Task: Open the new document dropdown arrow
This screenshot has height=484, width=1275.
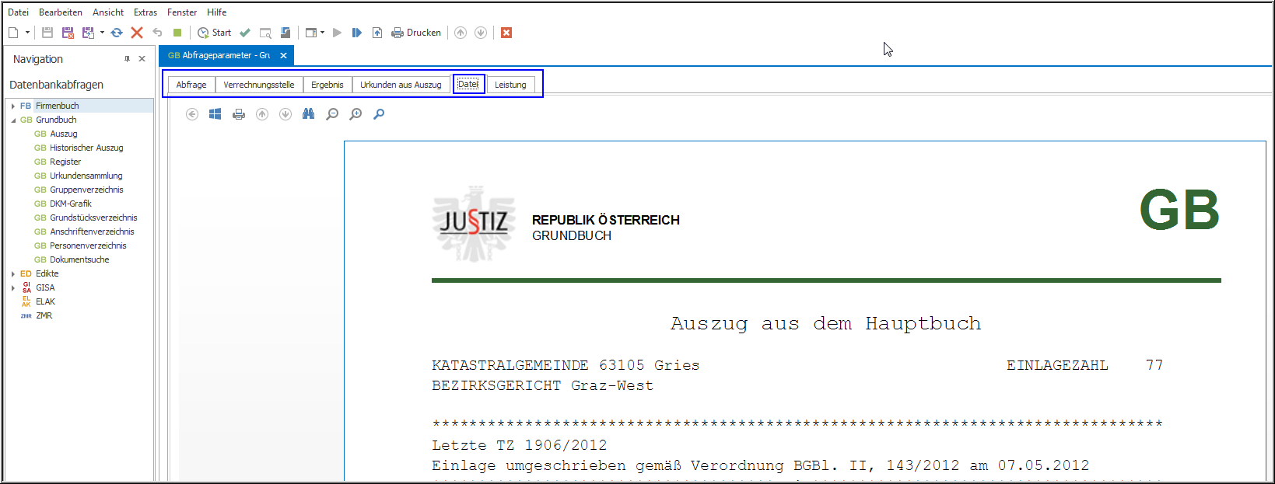Action: click(x=27, y=33)
